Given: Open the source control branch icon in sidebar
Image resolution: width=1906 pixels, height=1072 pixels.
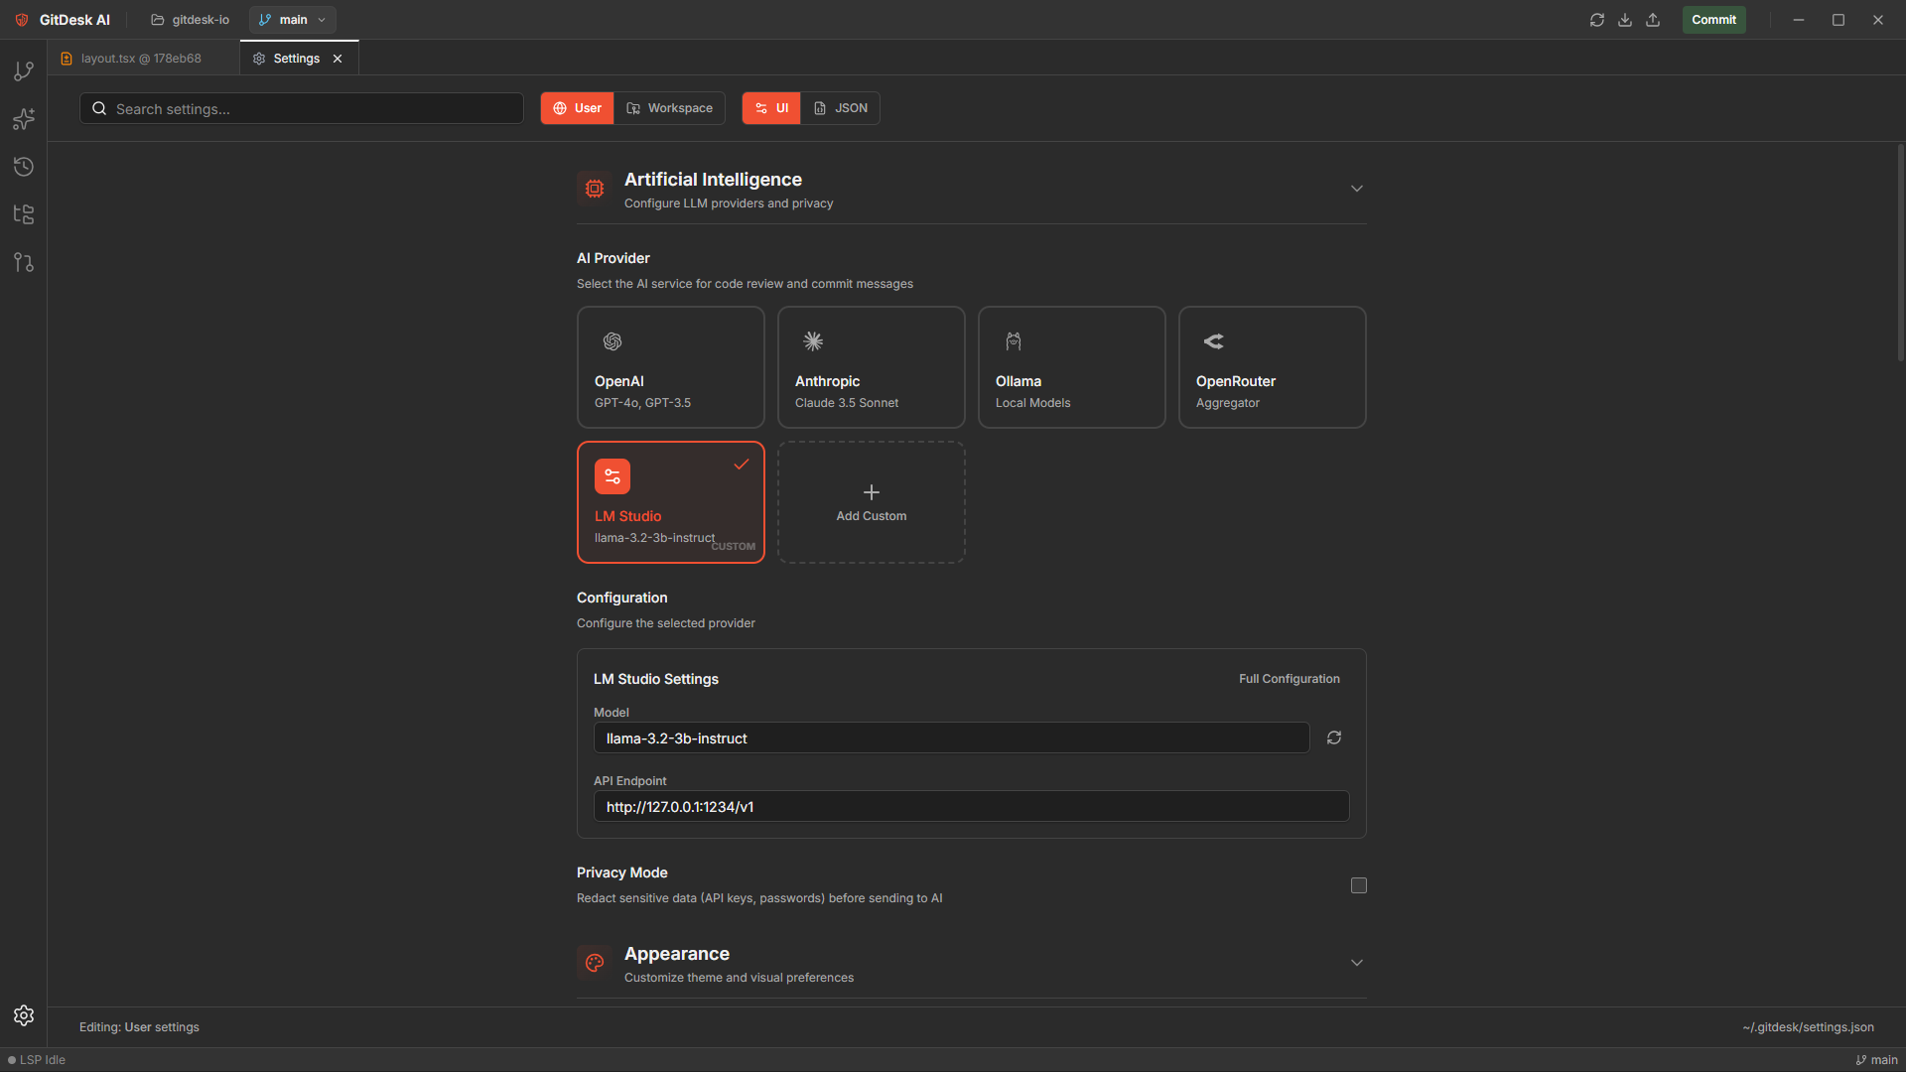Looking at the screenshot, I should click(x=24, y=71).
